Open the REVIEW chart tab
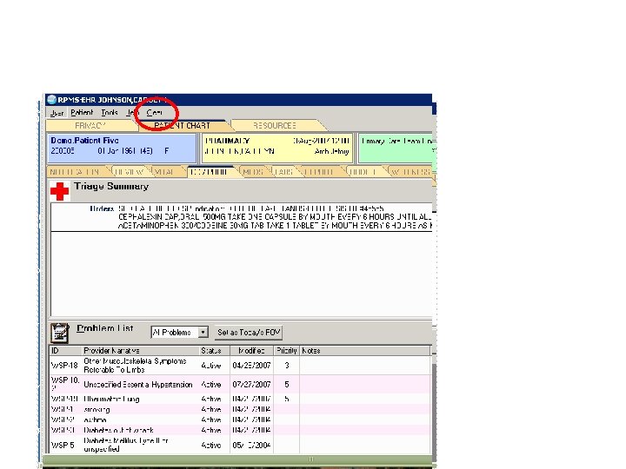The image size is (626, 469). coord(129,172)
